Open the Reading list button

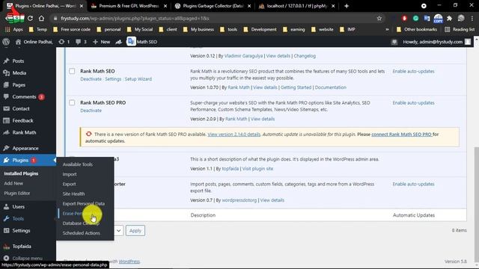coord(460,30)
